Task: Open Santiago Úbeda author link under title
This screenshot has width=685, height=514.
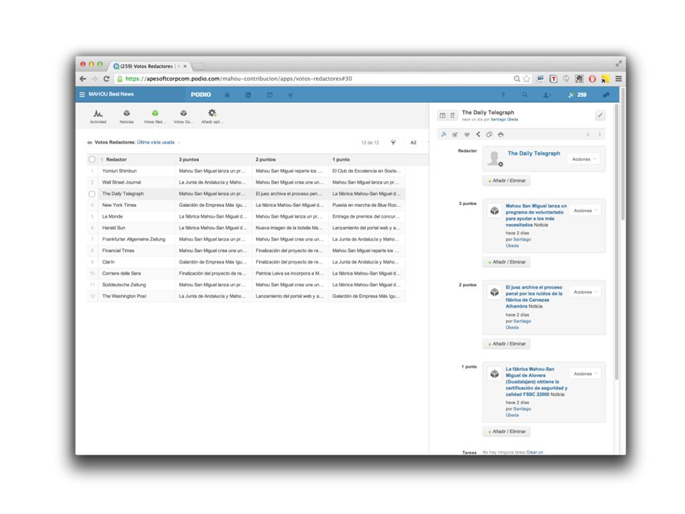Action: click(504, 119)
